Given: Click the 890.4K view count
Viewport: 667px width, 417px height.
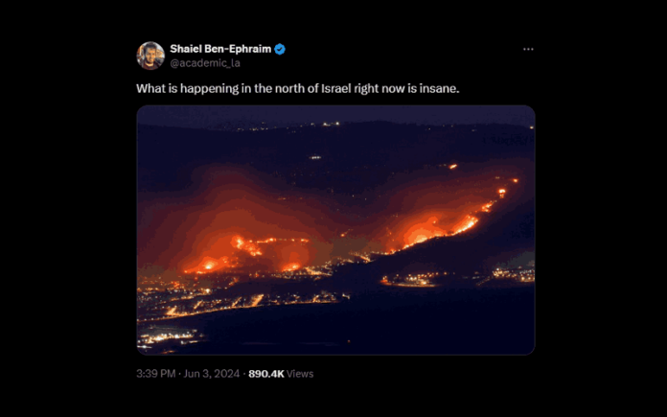Looking at the screenshot, I should (266, 374).
